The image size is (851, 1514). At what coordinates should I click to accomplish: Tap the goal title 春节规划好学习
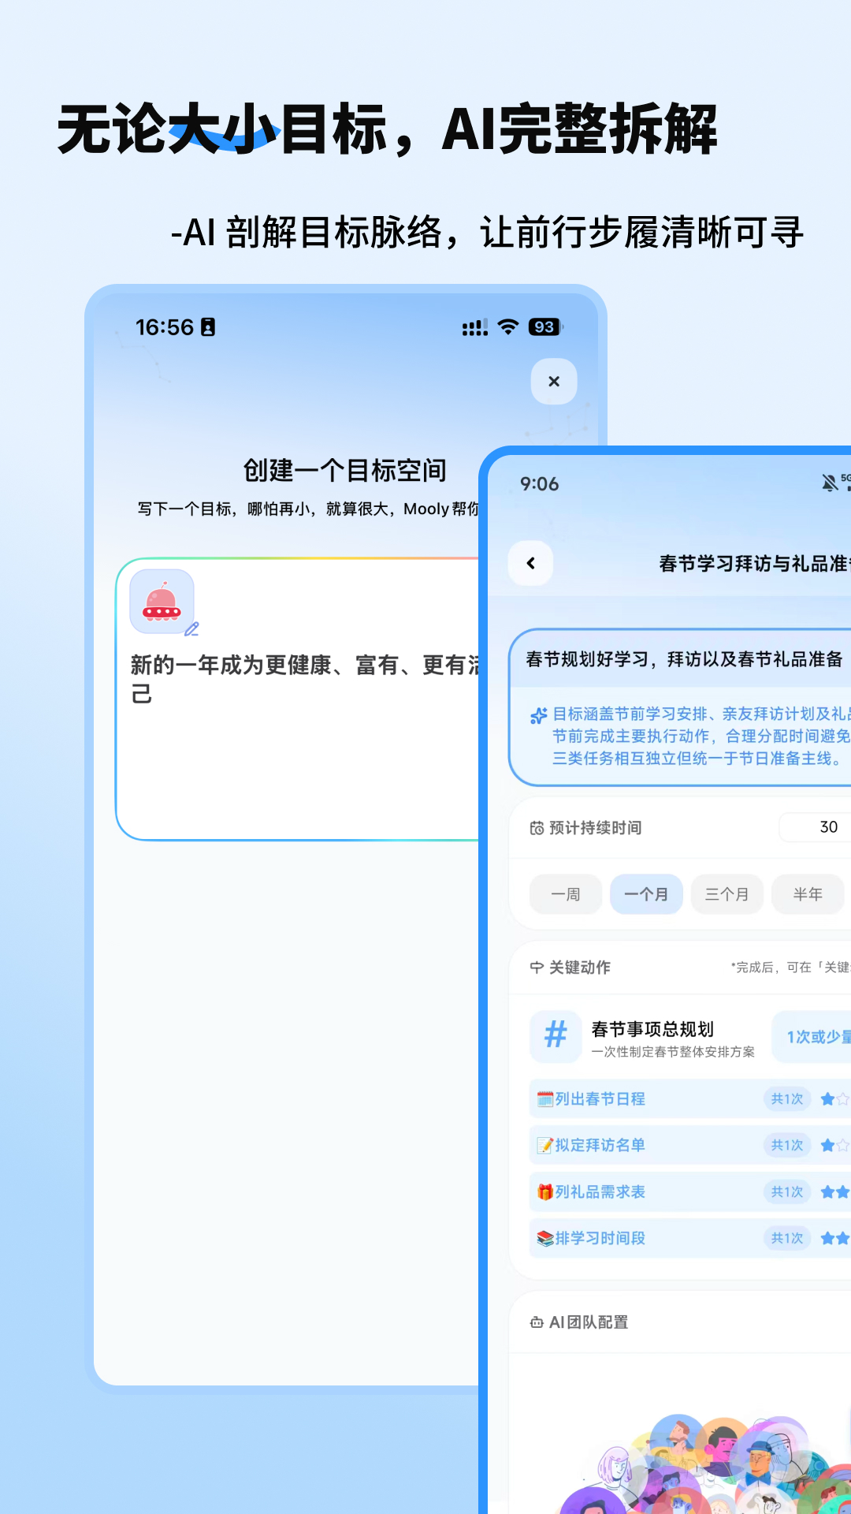[x=684, y=659]
